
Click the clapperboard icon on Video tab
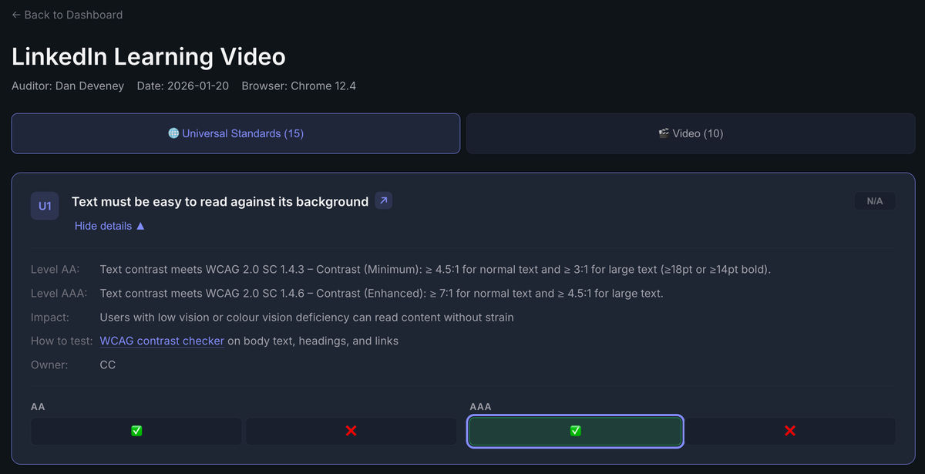[664, 133]
